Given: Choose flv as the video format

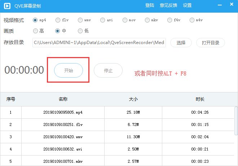Looking at the screenshot, I should tap(58, 20).
